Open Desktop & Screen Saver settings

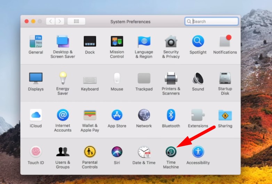[x=63, y=42]
